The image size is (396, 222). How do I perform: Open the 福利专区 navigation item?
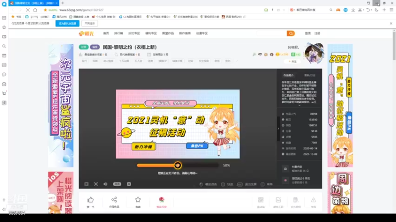151,33
